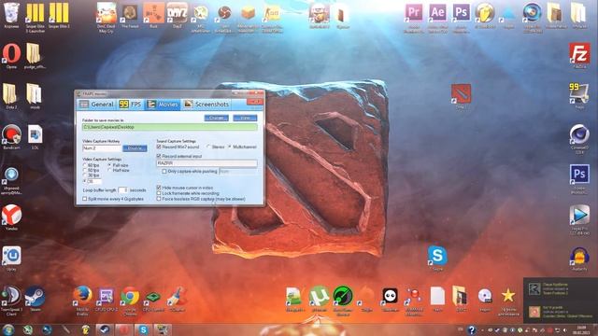Image resolution: width=598 pixels, height=336 pixels.
Task: Launch the Bandicam desktop shortcut
Action: tap(11, 136)
